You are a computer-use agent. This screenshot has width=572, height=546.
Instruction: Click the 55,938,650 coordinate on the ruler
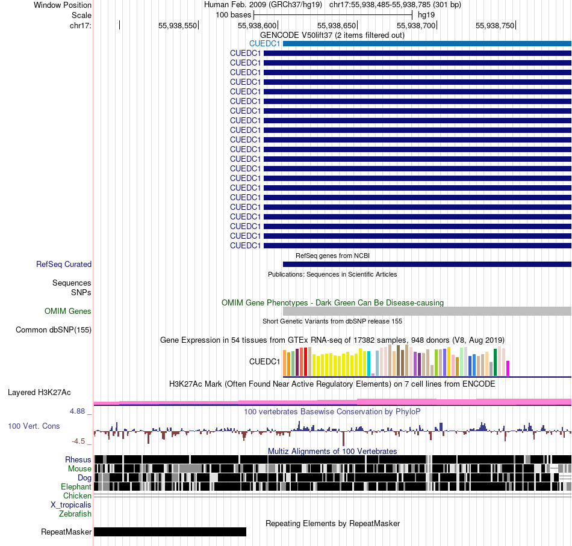pos(337,25)
